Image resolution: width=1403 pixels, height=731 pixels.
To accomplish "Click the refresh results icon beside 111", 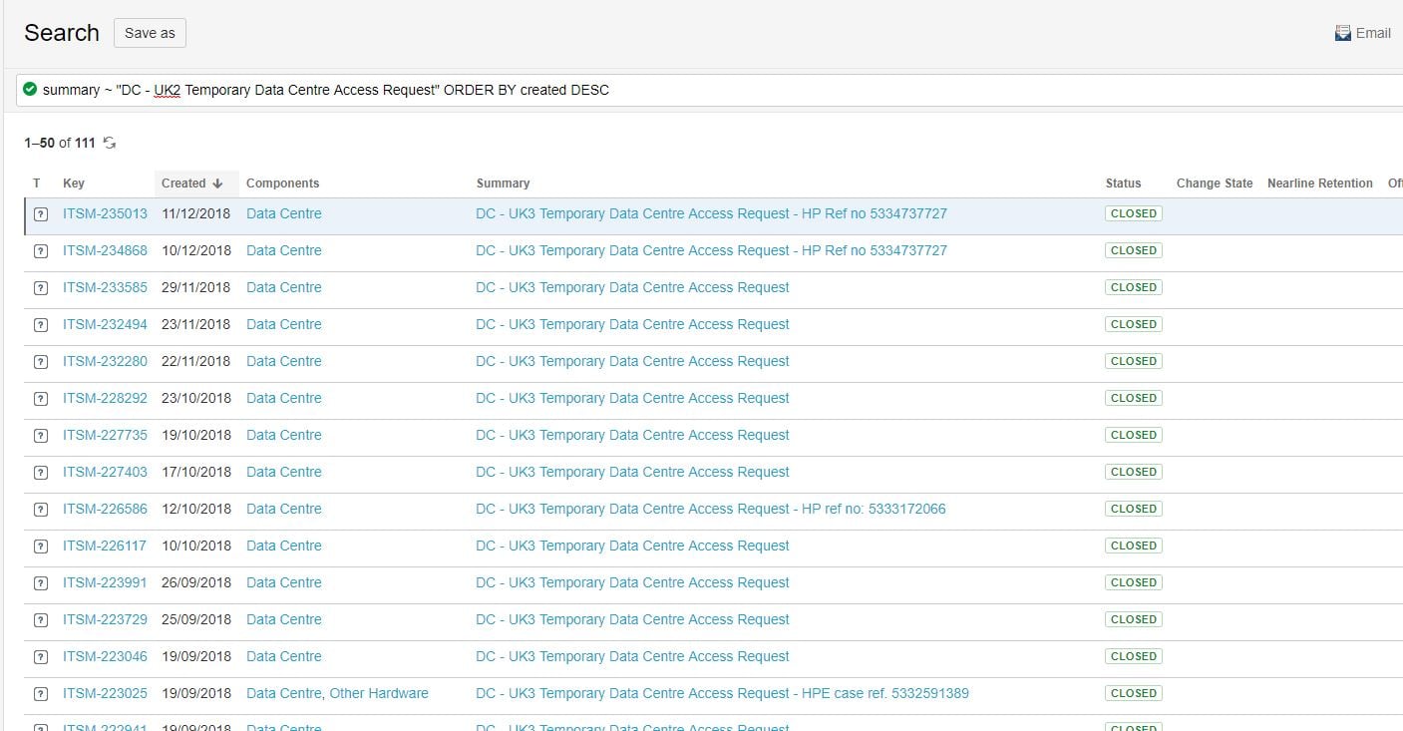I will 110,143.
